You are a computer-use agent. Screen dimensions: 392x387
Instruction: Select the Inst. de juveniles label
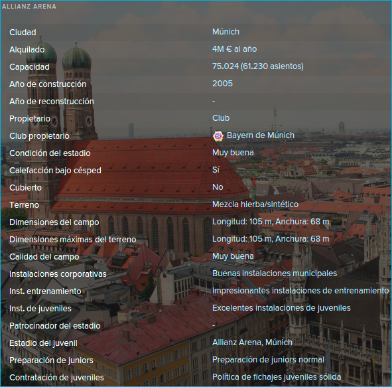[40, 309]
